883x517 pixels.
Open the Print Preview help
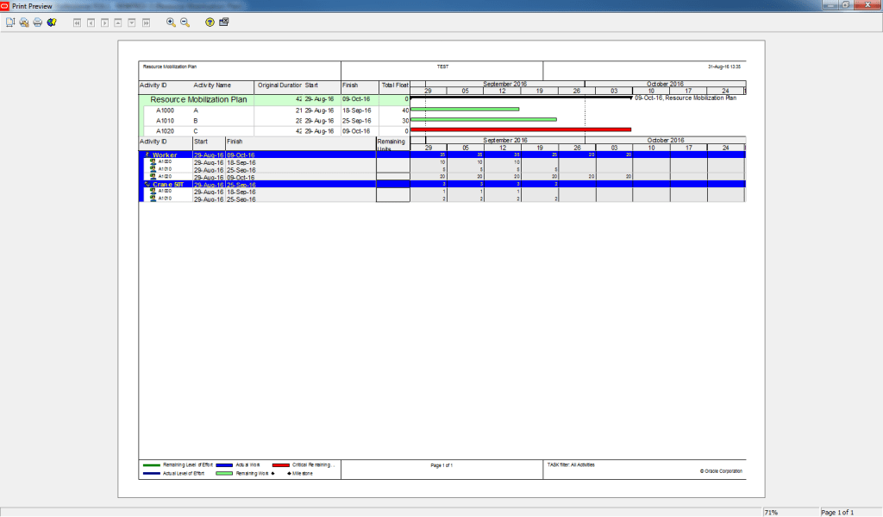point(209,23)
